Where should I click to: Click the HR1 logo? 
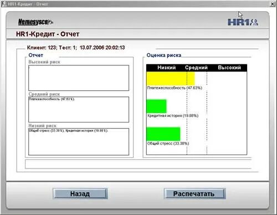pos(243,22)
